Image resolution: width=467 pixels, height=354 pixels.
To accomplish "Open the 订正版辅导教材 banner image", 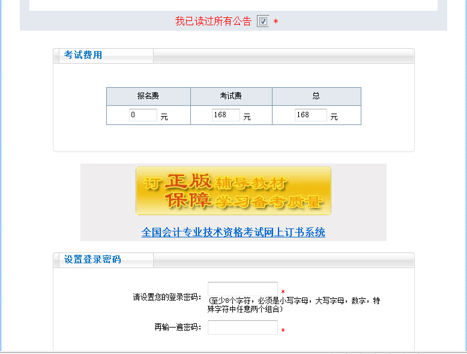I will (233, 191).
